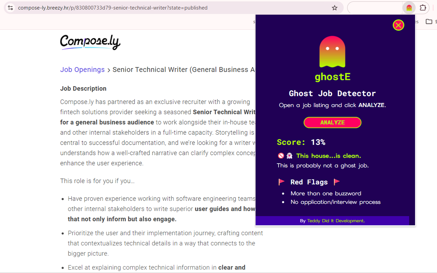Click the "More than one buzzword" red flag
Screen dimensions: 437x273
pos(326,193)
